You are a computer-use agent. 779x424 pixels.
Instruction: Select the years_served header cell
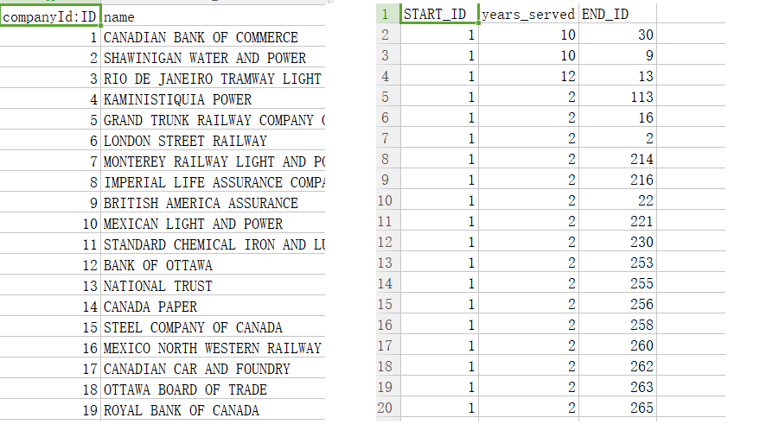pyautogui.click(x=528, y=14)
